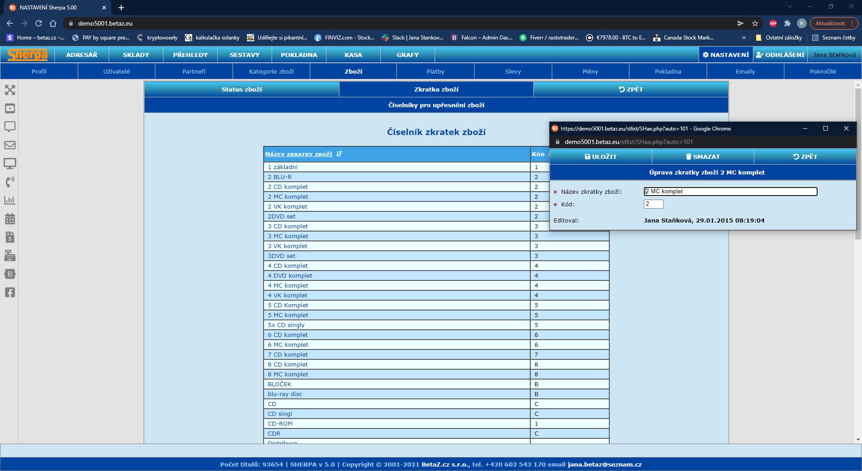The height and width of the screenshot is (471, 862).
Task: Click the Kód input field in popup
Action: click(x=653, y=204)
